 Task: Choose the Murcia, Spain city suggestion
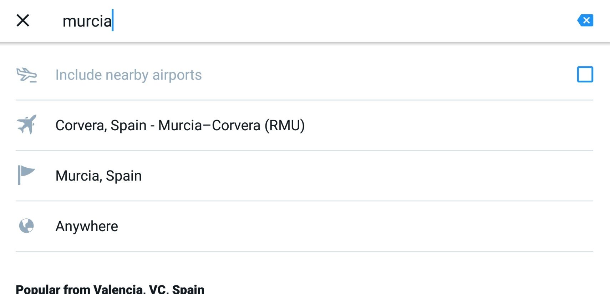[x=304, y=176]
